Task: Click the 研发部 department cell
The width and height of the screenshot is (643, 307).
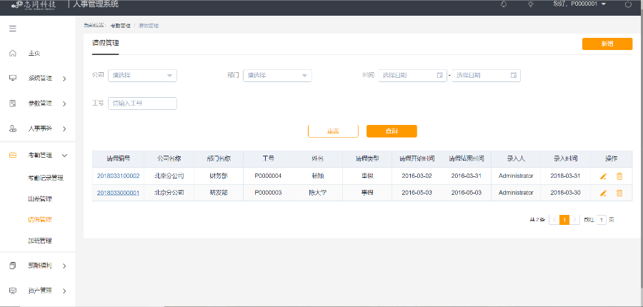Action: [x=219, y=192]
